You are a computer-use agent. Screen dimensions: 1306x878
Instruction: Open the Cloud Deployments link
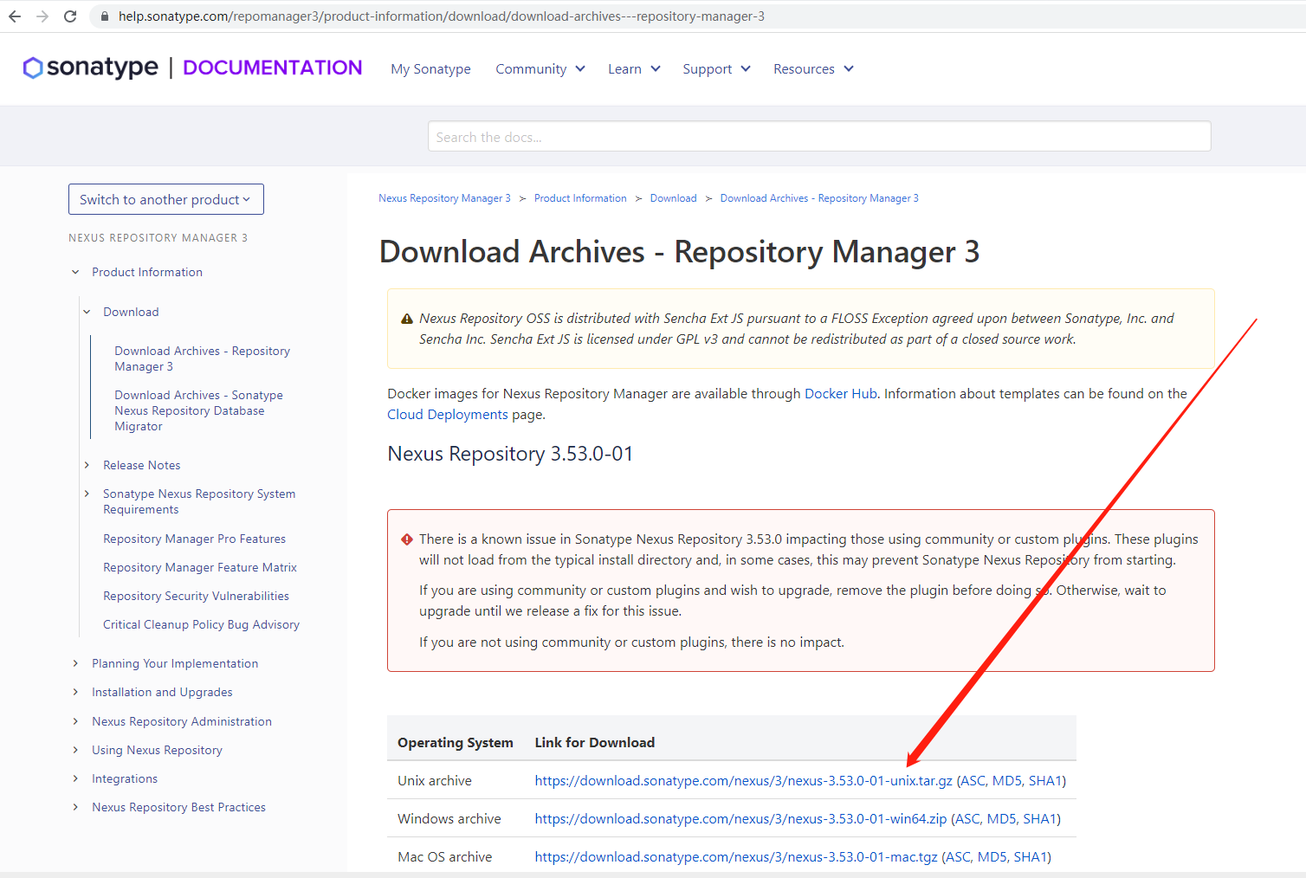pyautogui.click(x=448, y=415)
